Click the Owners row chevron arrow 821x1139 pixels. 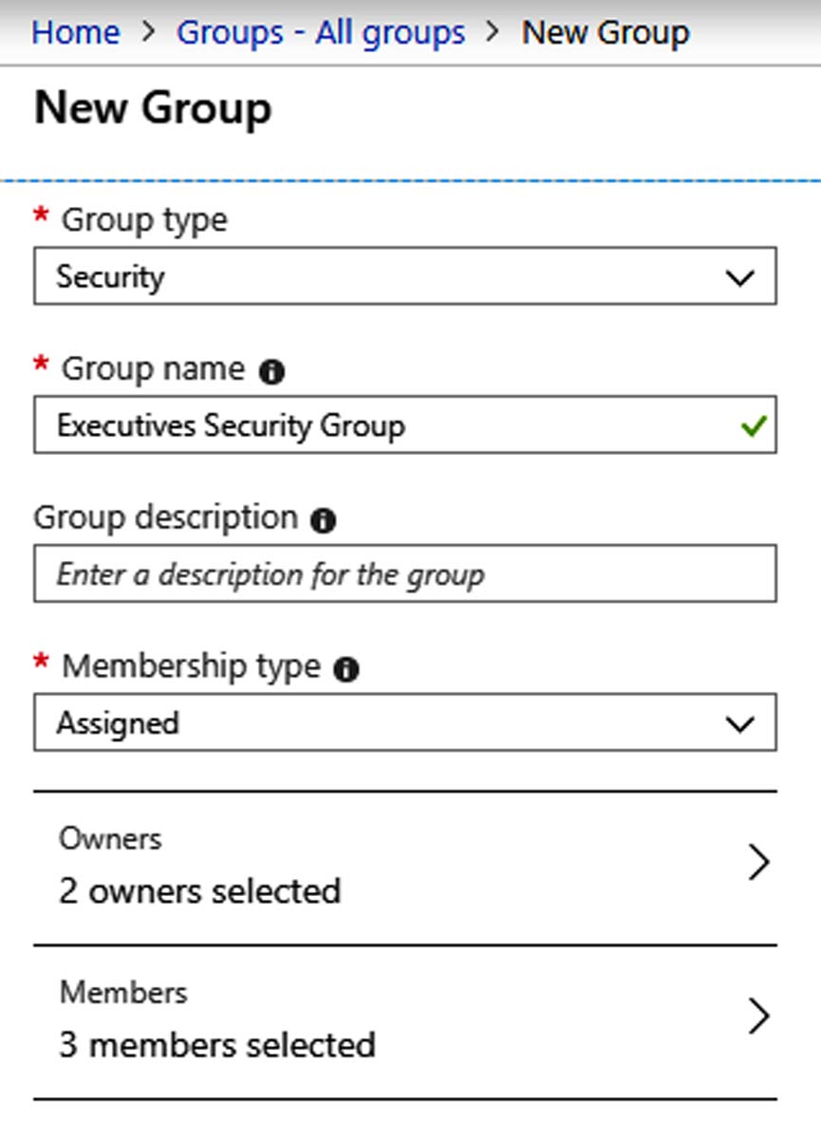click(x=757, y=863)
